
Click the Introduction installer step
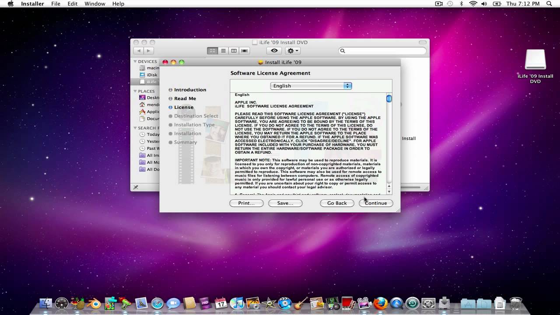(x=190, y=90)
